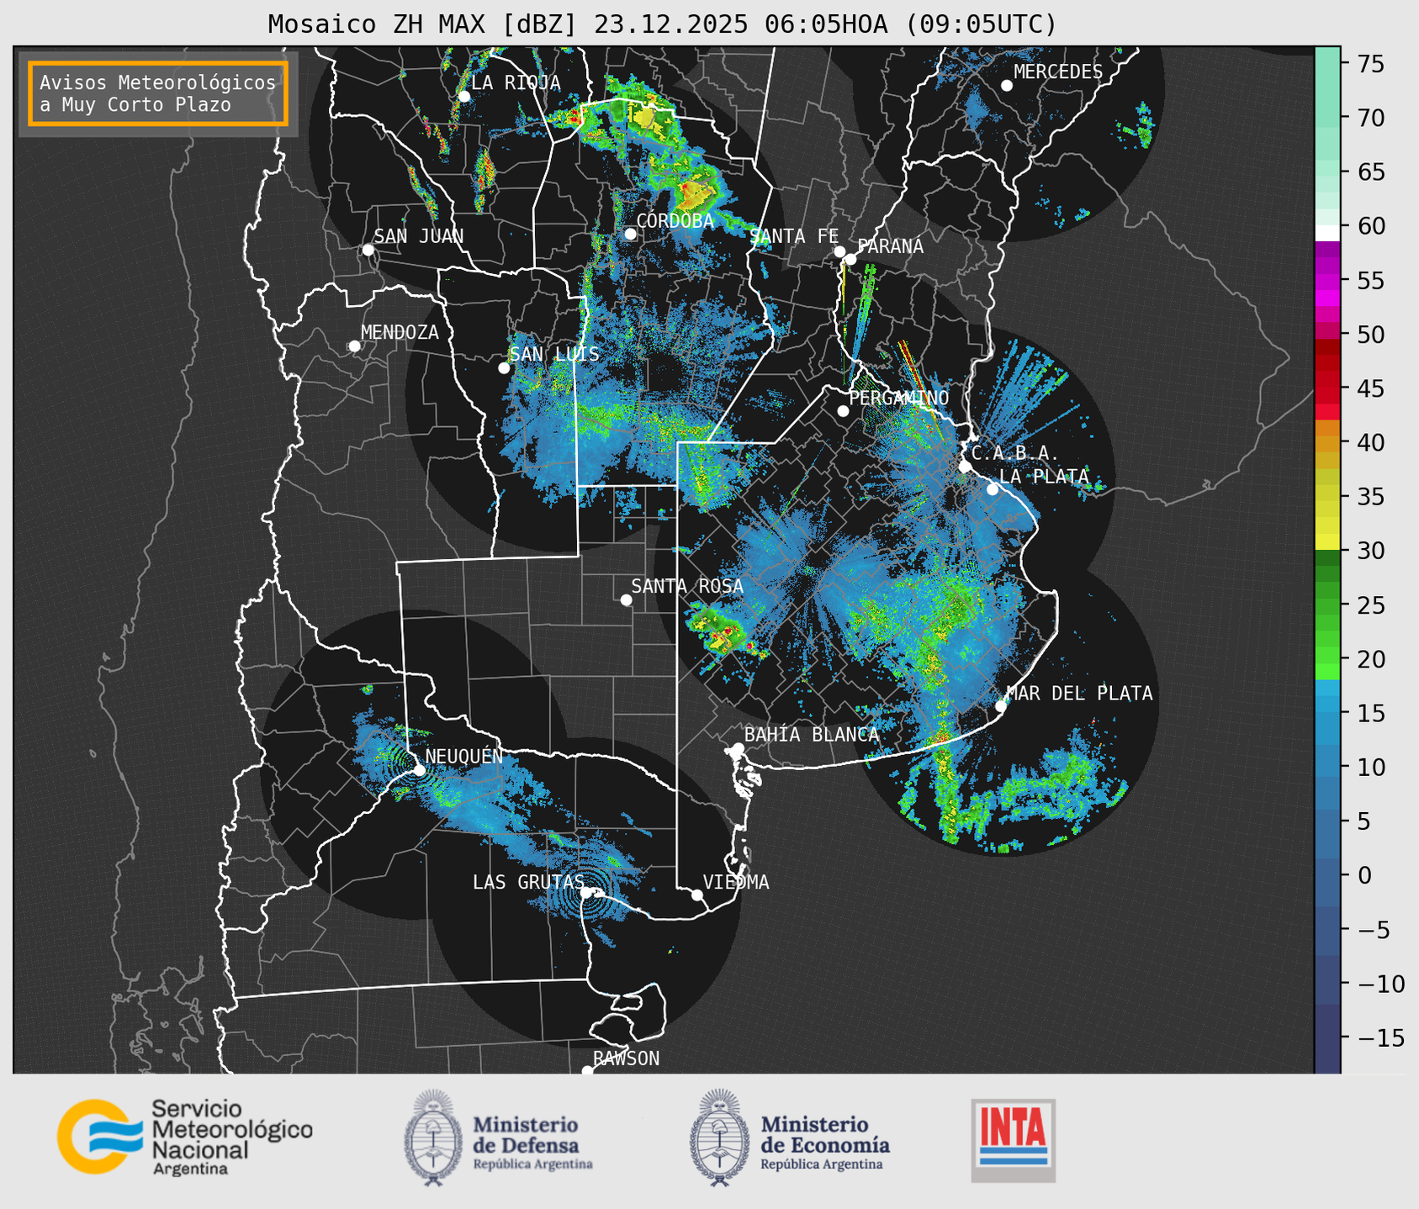Select the Las Grutas city marker
This screenshot has height=1209, width=1419.
[586, 892]
